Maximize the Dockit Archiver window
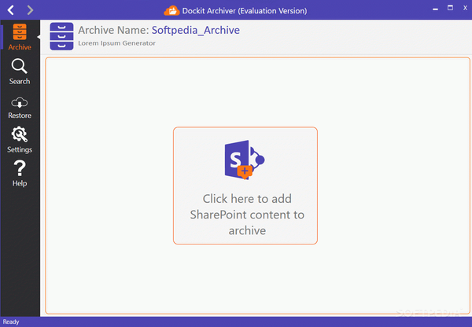 [x=450, y=8]
